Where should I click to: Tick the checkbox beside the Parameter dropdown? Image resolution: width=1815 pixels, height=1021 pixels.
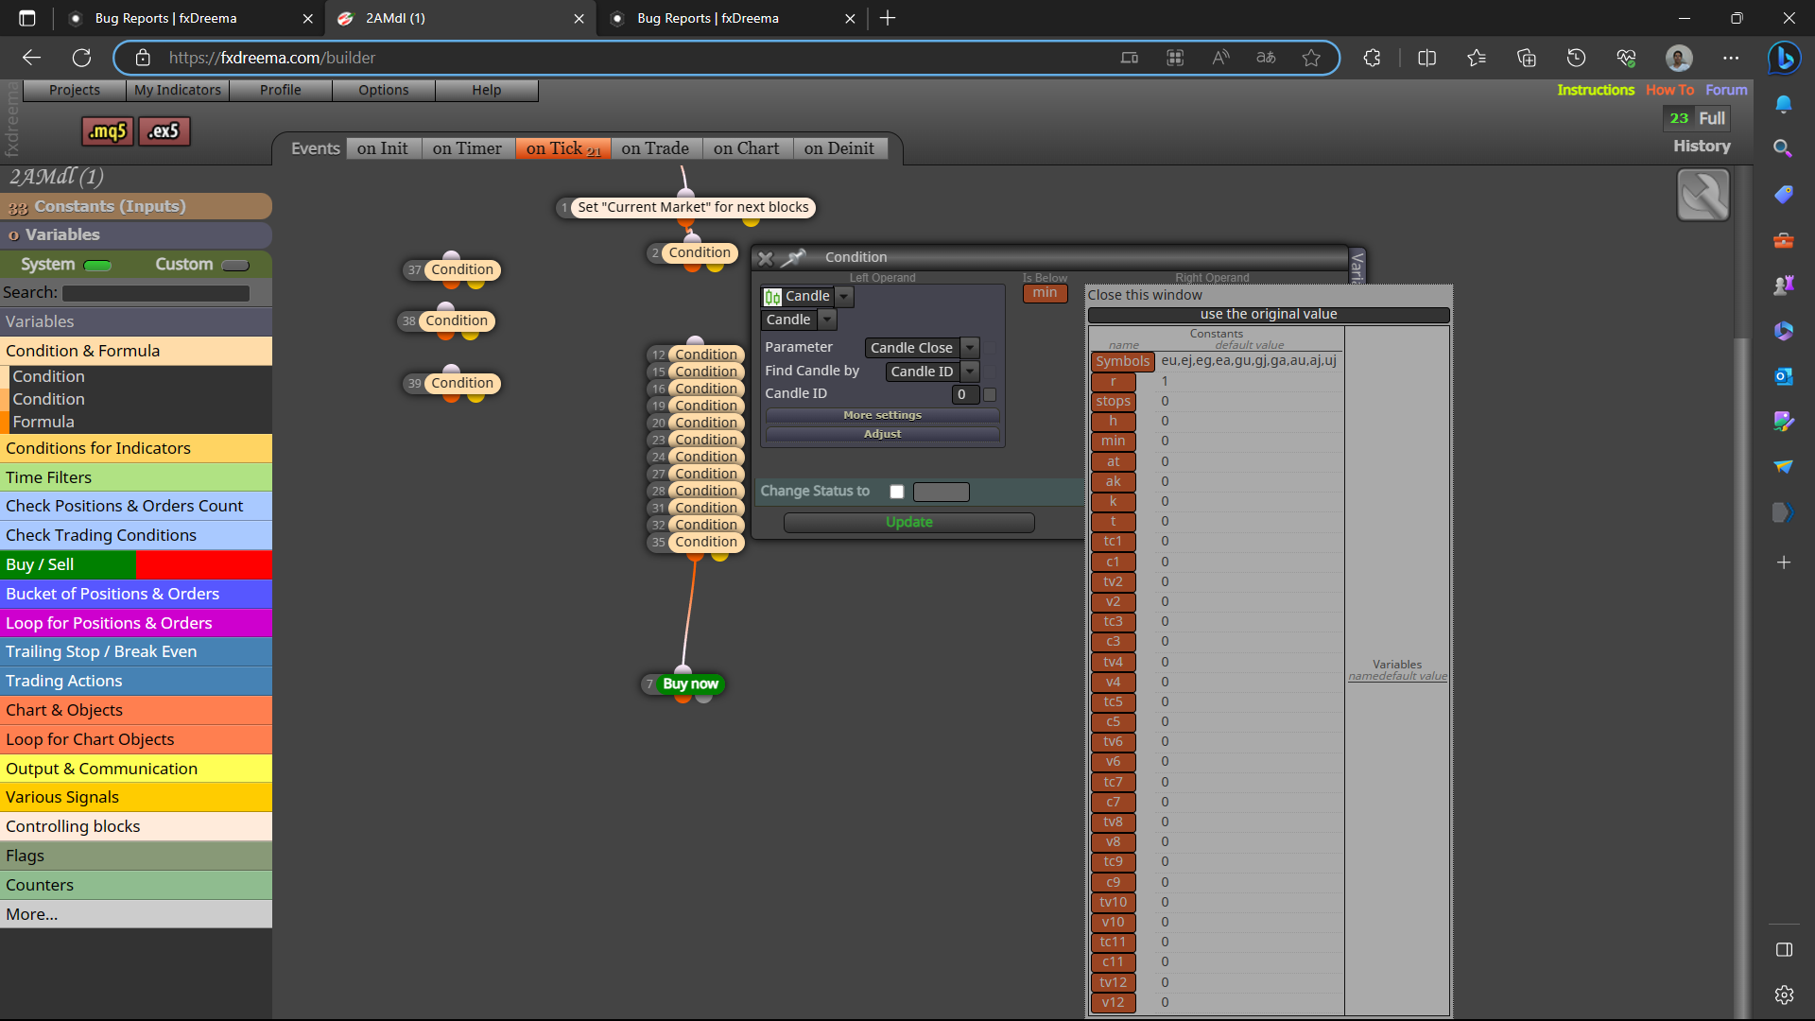coord(990,347)
